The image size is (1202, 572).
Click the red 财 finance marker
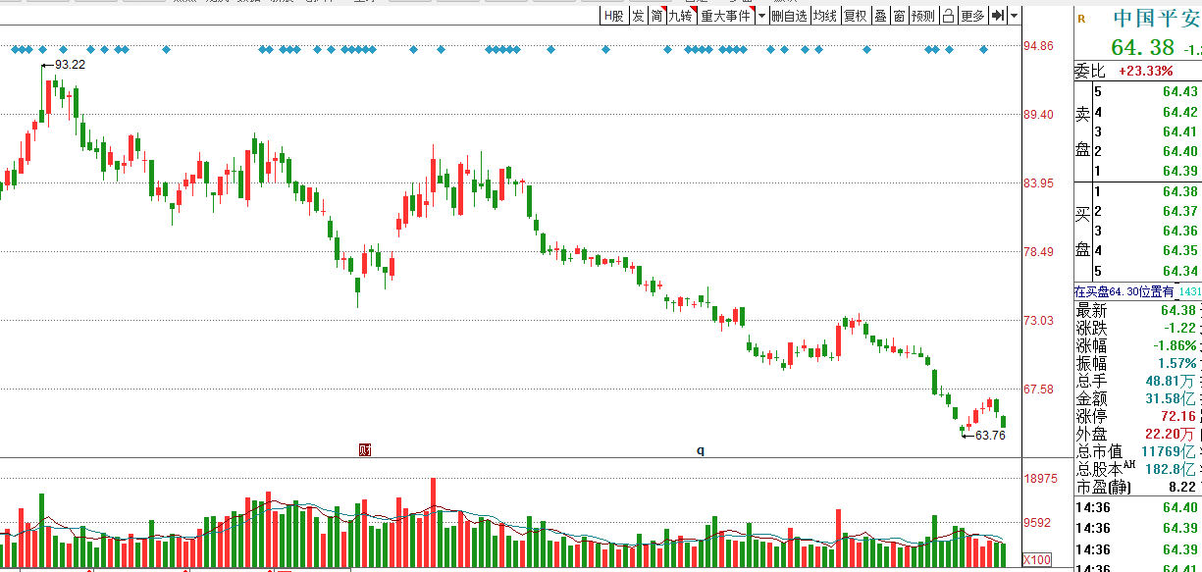[365, 450]
